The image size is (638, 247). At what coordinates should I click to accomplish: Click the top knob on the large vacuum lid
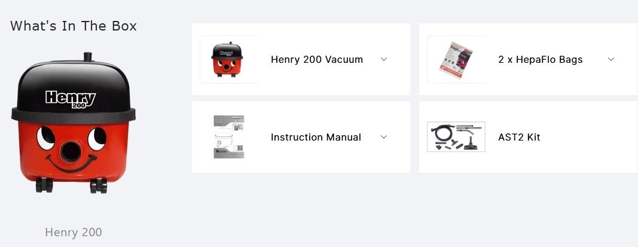pos(89,56)
